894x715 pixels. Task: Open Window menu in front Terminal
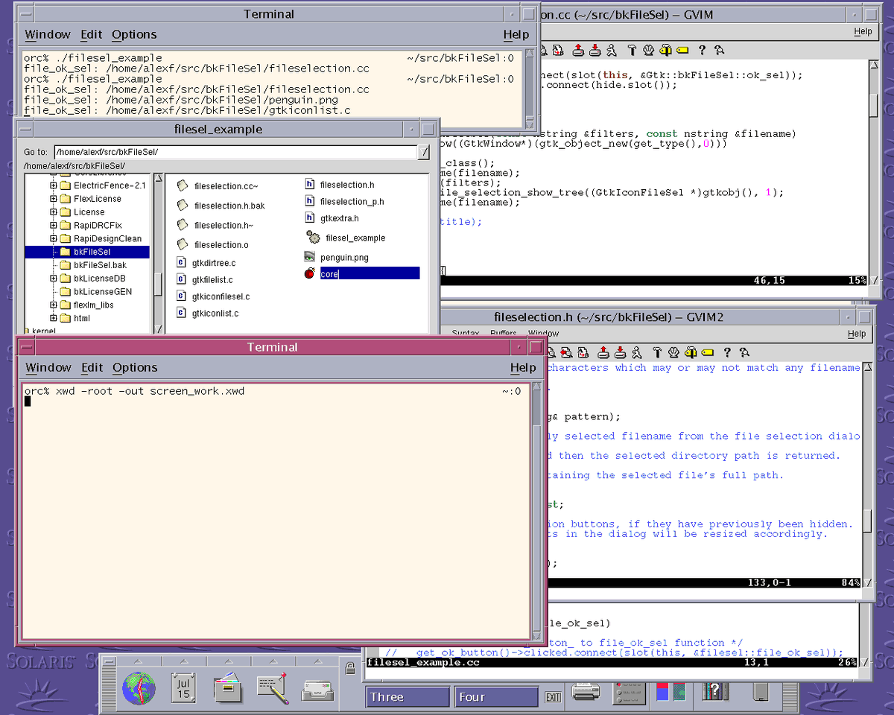click(48, 367)
